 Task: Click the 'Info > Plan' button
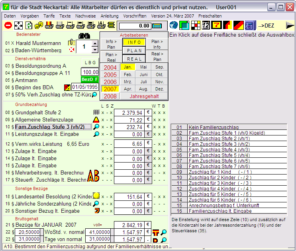pos(111,44)
